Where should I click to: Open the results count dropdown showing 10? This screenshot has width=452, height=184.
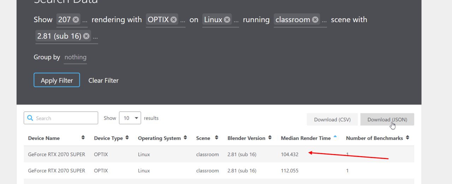click(130, 118)
